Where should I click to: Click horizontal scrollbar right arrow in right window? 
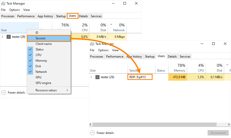[x=229, y=125]
